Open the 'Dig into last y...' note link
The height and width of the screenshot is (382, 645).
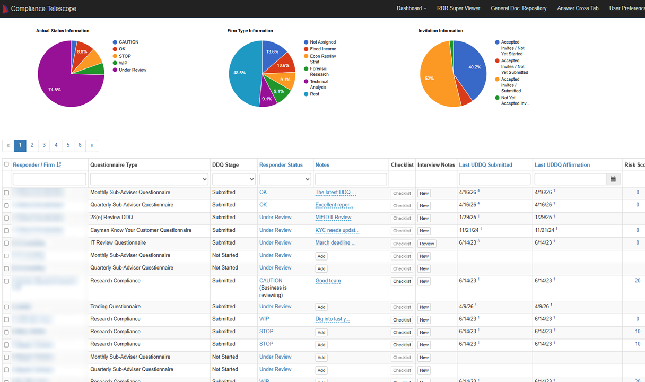[x=333, y=319]
